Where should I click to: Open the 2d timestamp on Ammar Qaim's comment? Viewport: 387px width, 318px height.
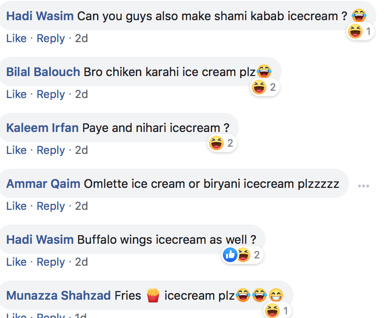pyautogui.click(x=82, y=206)
